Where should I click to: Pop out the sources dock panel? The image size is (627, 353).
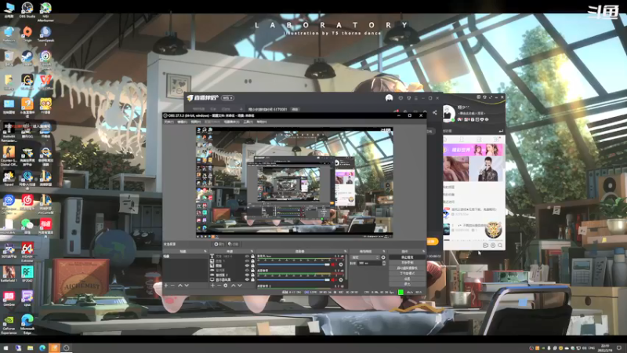[252, 251]
